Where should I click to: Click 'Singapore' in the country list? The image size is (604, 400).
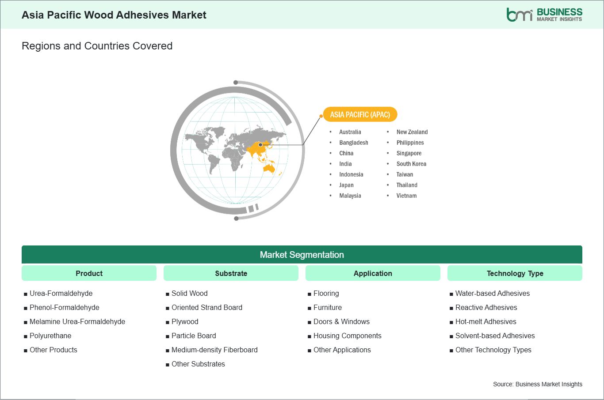point(409,153)
